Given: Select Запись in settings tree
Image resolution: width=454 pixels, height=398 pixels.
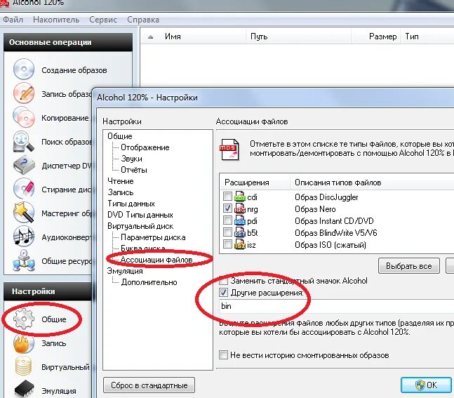Looking at the screenshot, I should (x=121, y=192).
